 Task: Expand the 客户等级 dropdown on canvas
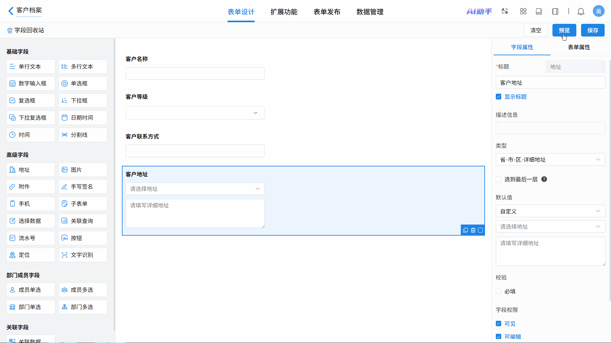[x=195, y=113]
